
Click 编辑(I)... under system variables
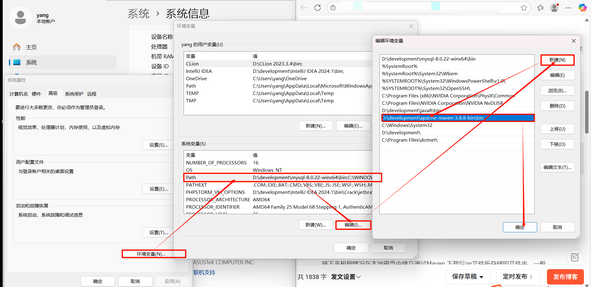click(x=353, y=225)
